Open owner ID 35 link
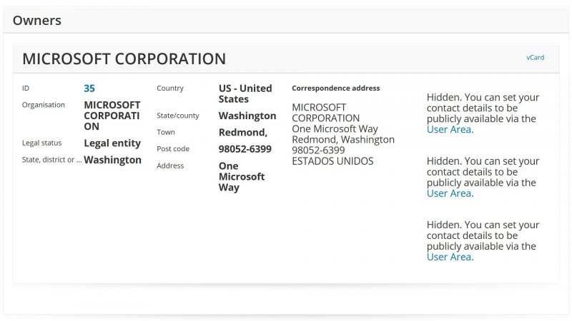Image resolution: width=572 pixels, height=321 pixels. point(89,88)
